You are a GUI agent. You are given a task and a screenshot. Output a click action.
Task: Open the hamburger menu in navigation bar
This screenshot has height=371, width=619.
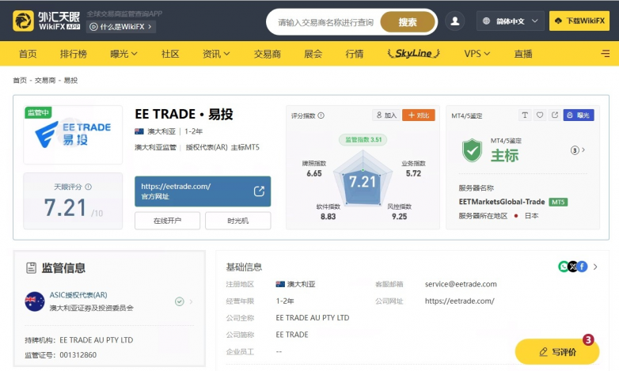click(604, 54)
